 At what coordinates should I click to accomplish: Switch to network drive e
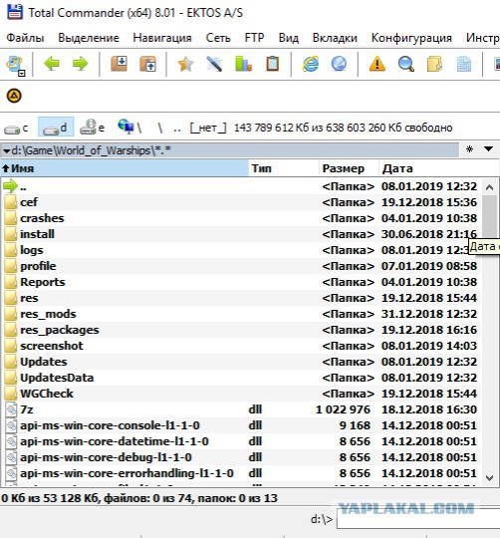pyautogui.click(x=93, y=128)
